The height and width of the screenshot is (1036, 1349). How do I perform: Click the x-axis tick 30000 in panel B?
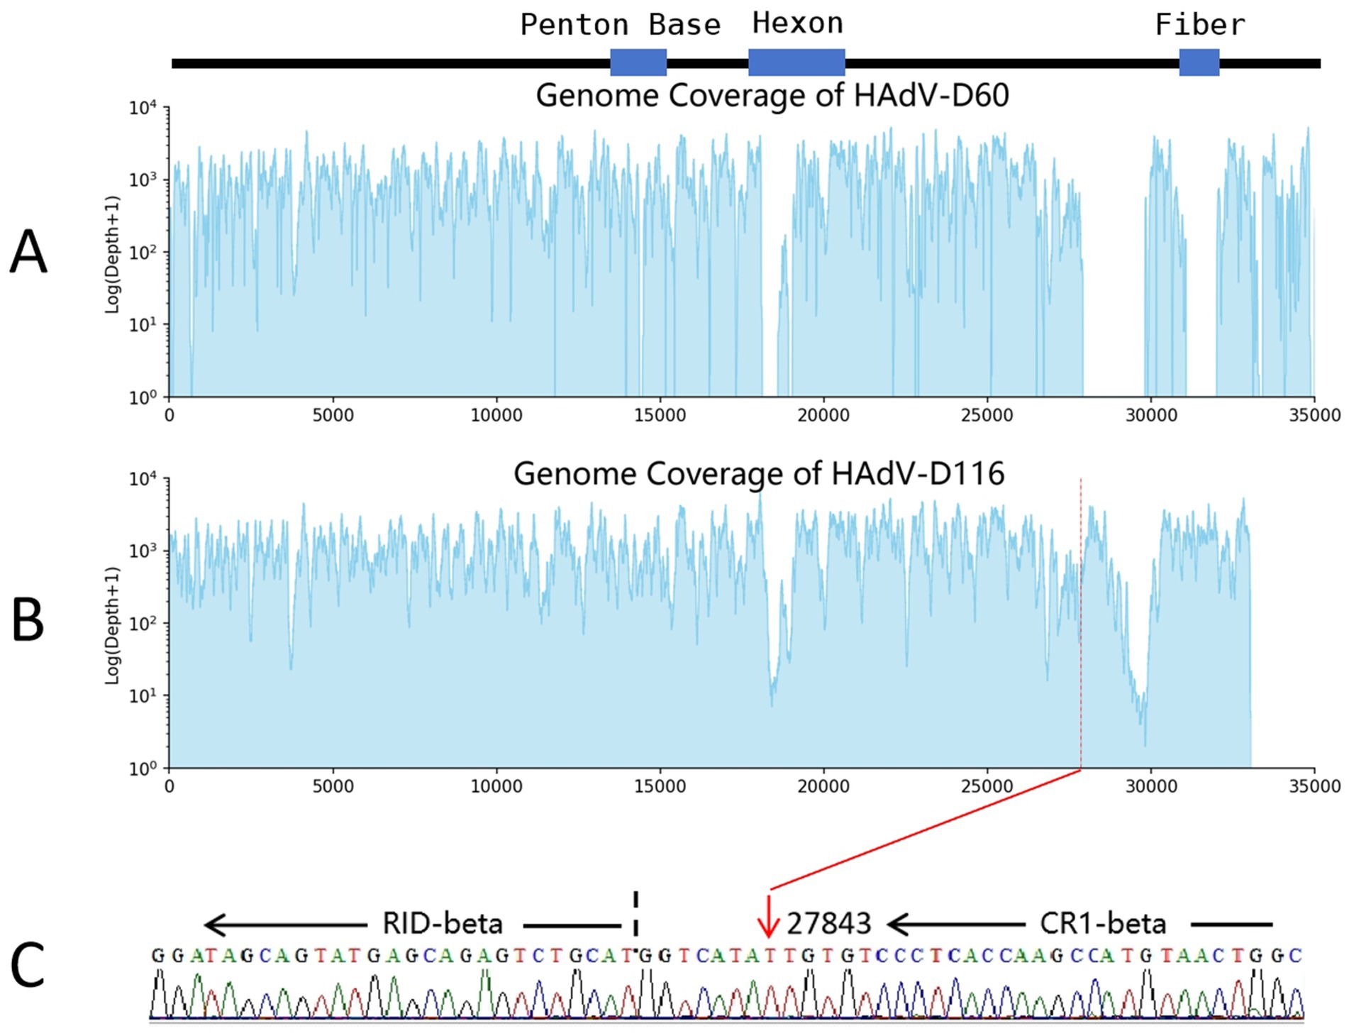[x=1150, y=786]
